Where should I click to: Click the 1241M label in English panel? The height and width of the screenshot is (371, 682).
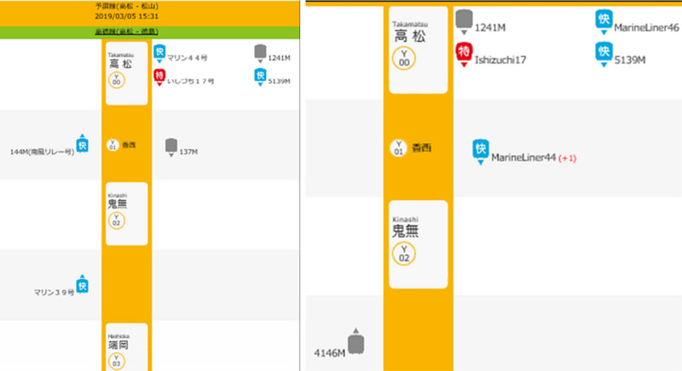490,28
